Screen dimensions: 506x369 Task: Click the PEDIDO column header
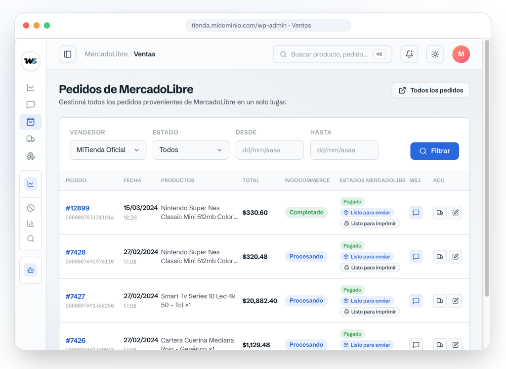[76, 181]
